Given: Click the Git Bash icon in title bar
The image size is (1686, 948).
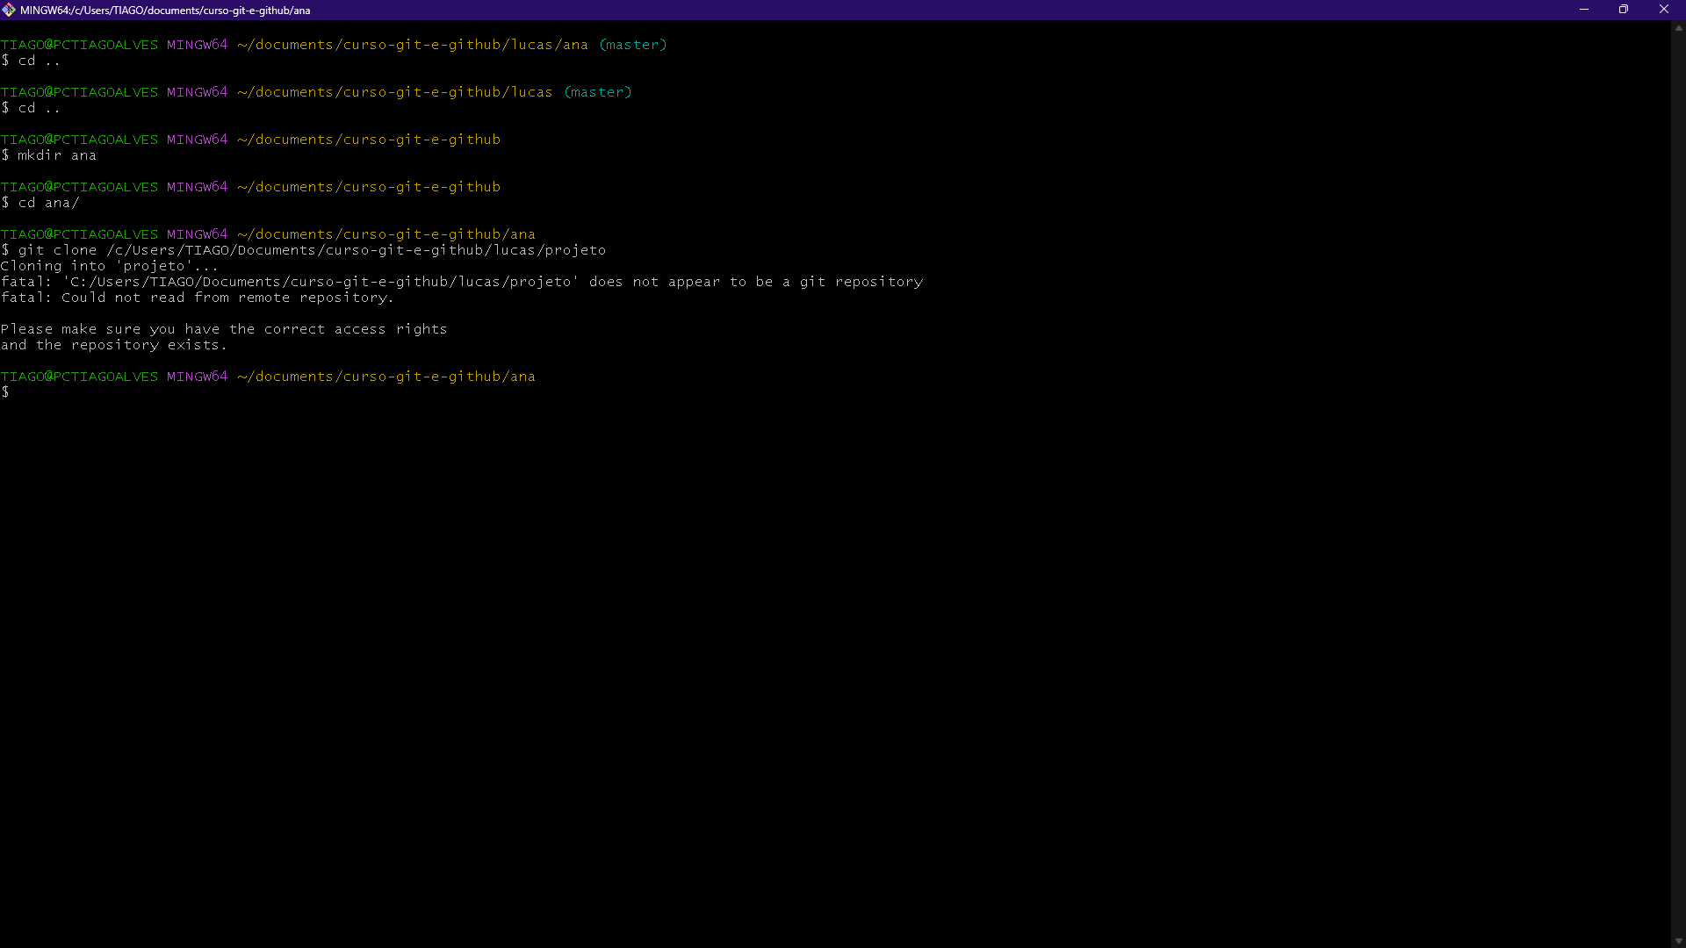Looking at the screenshot, I should (9, 10).
